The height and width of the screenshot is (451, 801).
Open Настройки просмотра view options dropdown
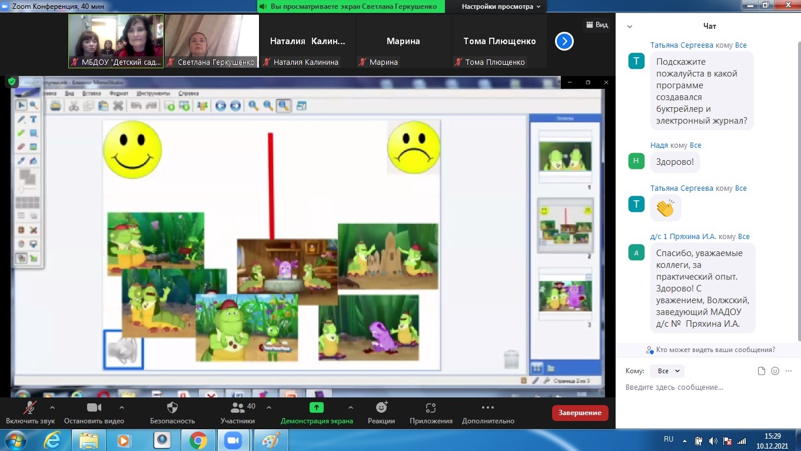[x=501, y=6]
